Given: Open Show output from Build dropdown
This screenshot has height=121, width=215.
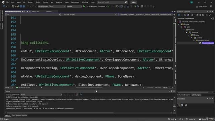Looking at the screenshot, I should point(41,95).
